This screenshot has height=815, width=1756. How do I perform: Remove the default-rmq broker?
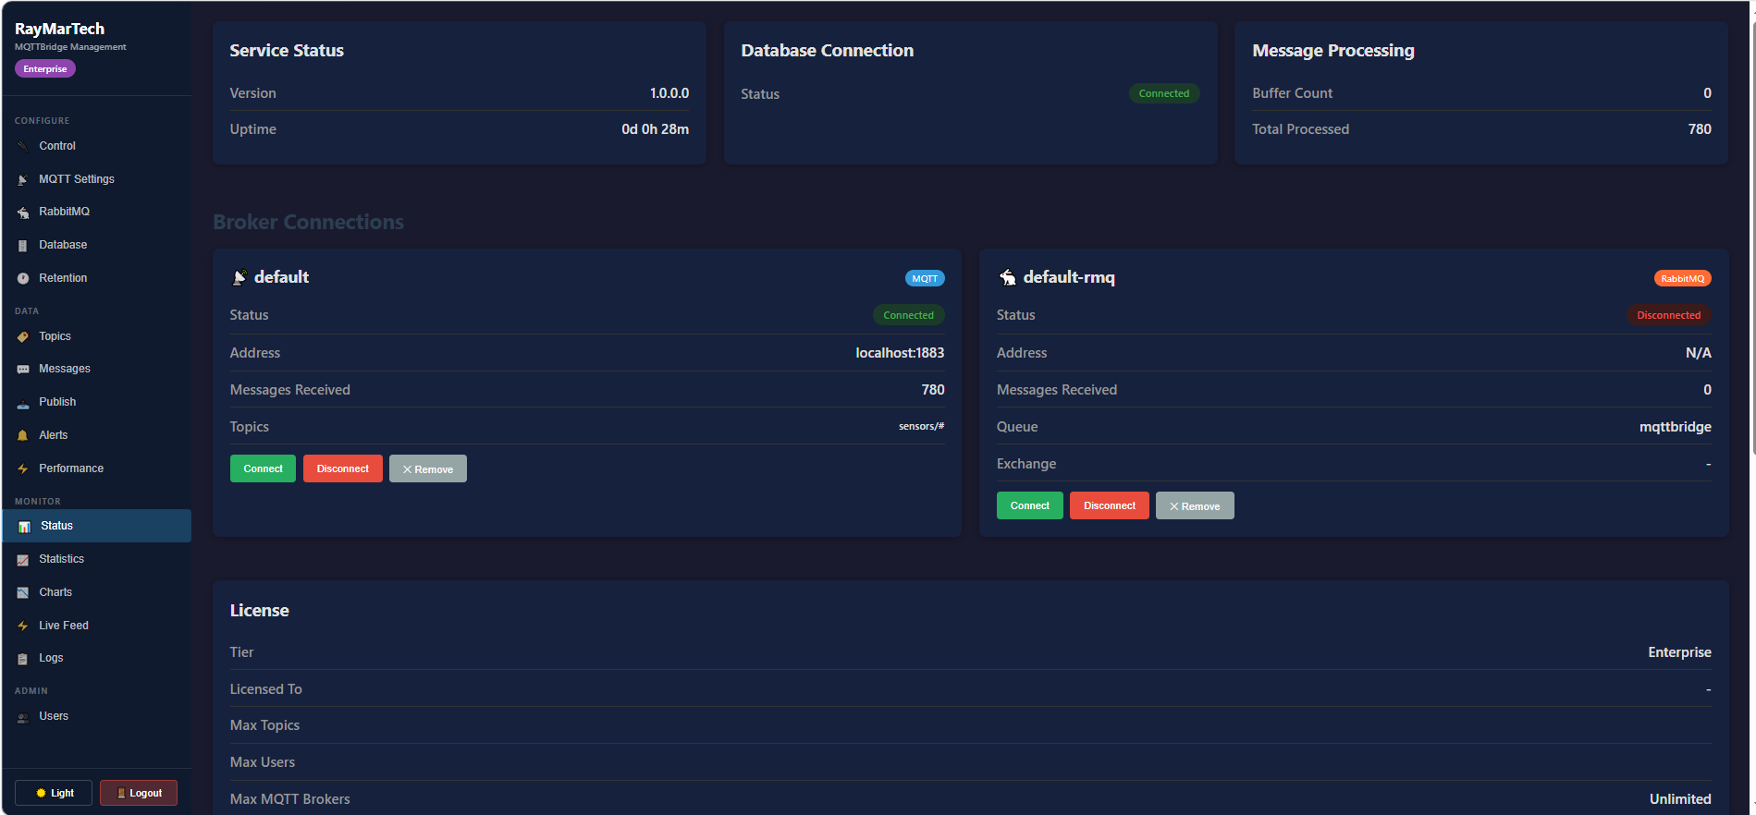1194,505
